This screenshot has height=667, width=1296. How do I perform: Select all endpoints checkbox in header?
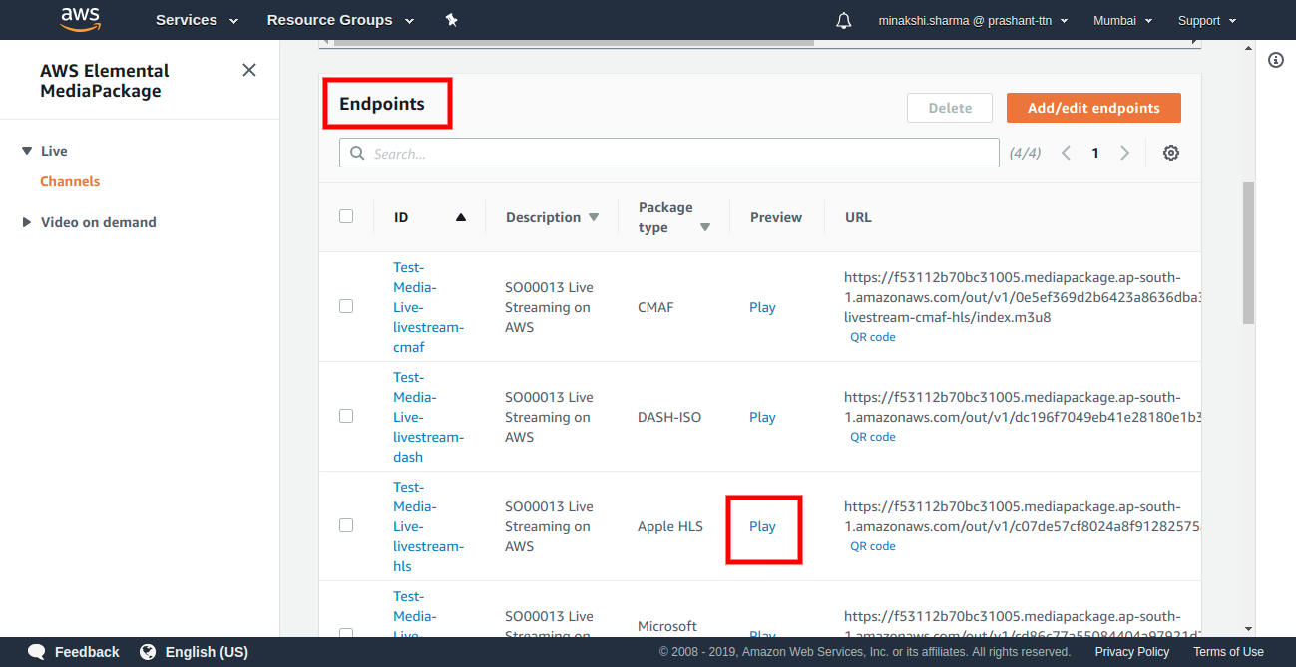pos(346,216)
